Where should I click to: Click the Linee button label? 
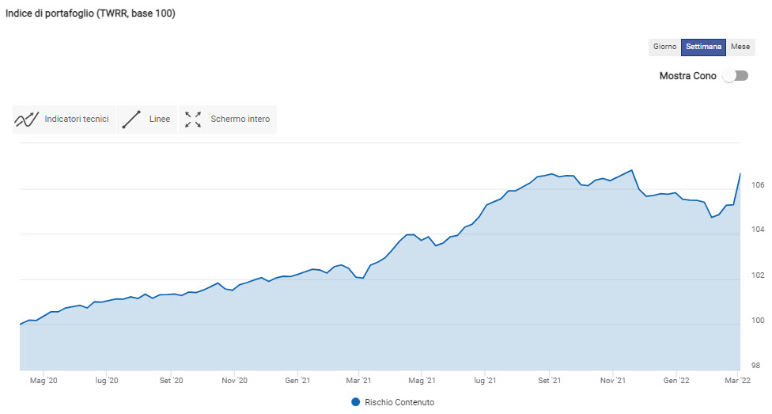coord(160,120)
